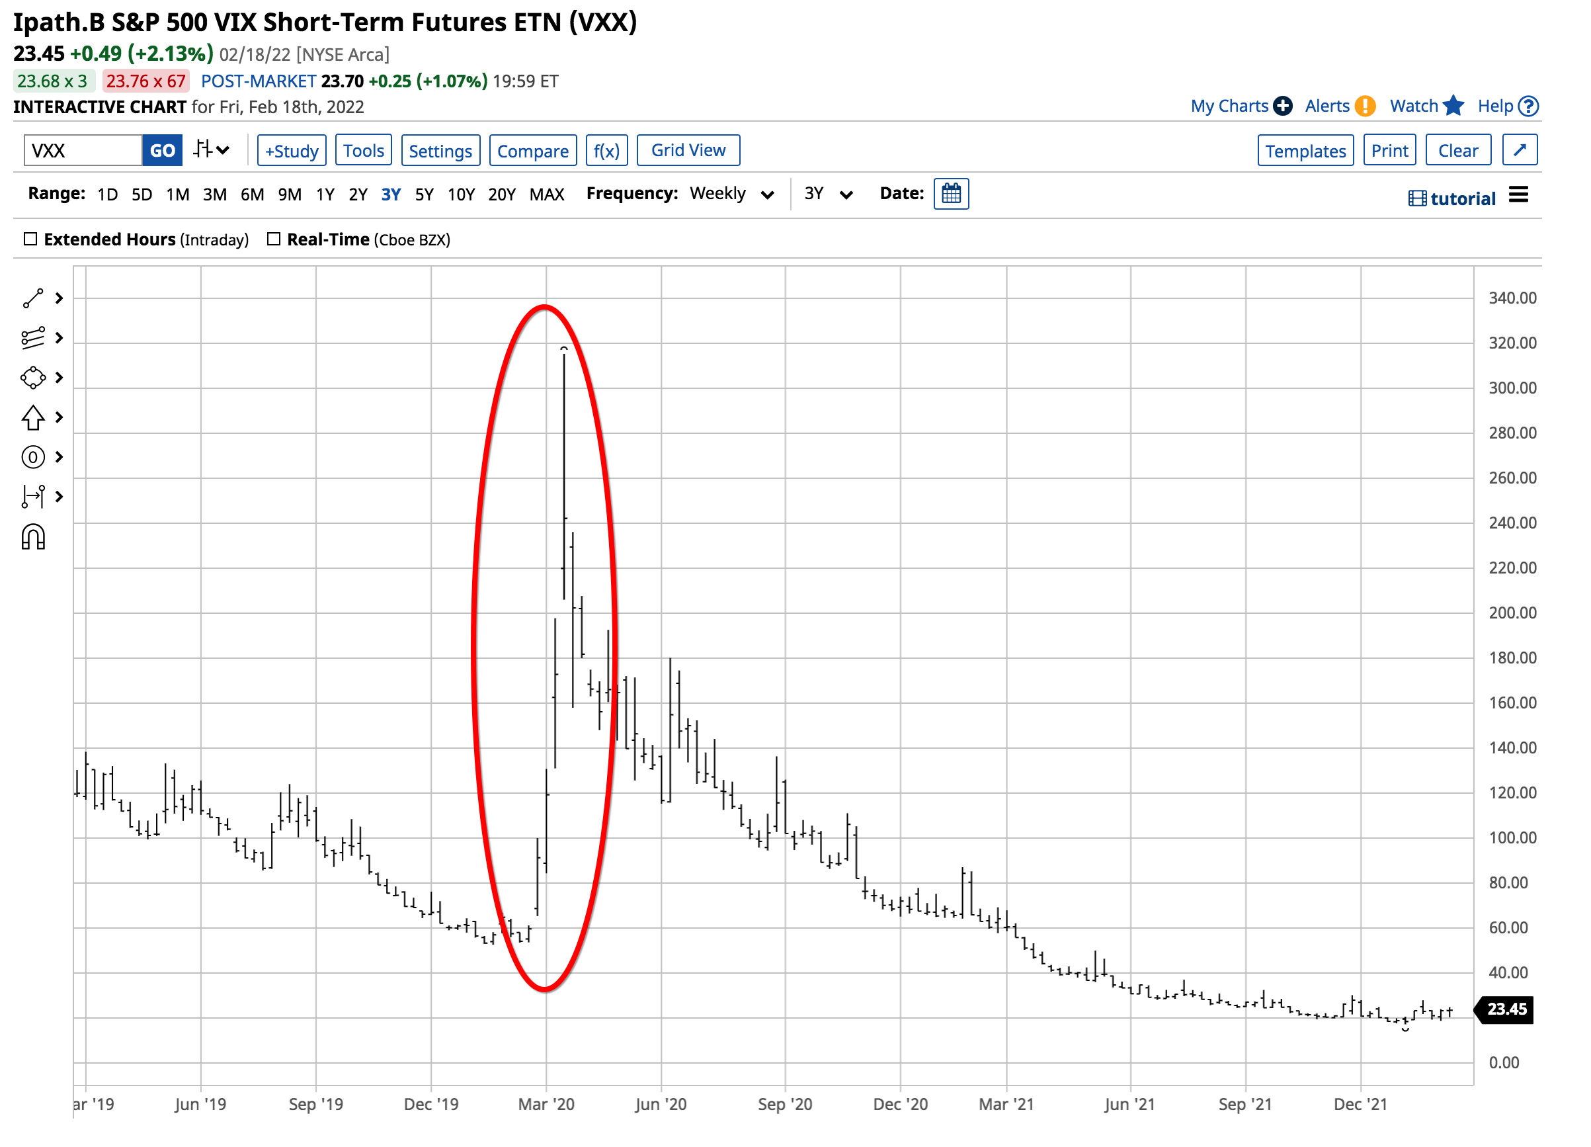The image size is (1591, 1147).
Task: Click the My Charts link text
Action: pyautogui.click(x=1229, y=106)
